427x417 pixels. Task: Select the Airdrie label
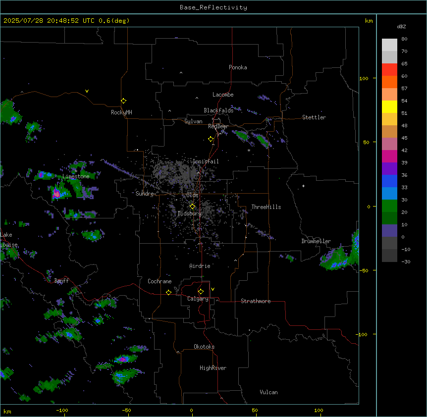pos(200,266)
